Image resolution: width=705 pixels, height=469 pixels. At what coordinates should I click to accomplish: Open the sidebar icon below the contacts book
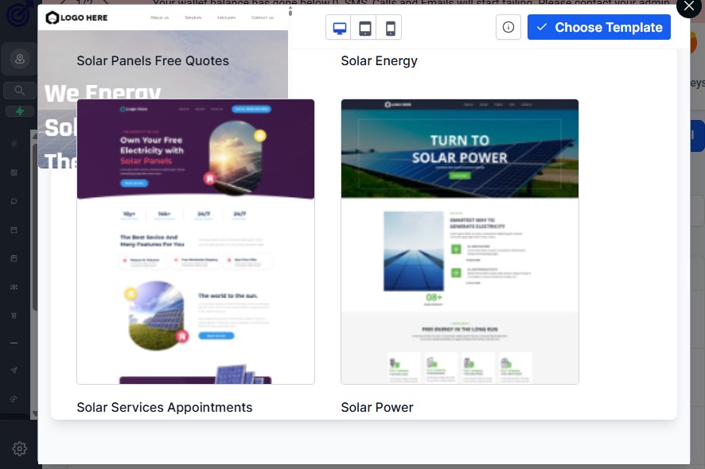click(x=14, y=287)
